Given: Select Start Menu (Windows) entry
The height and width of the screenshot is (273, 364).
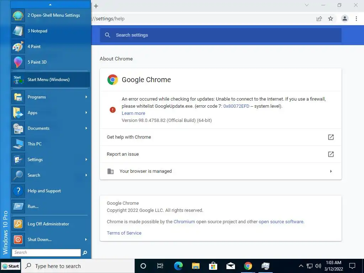Looking at the screenshot, I should pyautogui.click(x=50, y=80).
